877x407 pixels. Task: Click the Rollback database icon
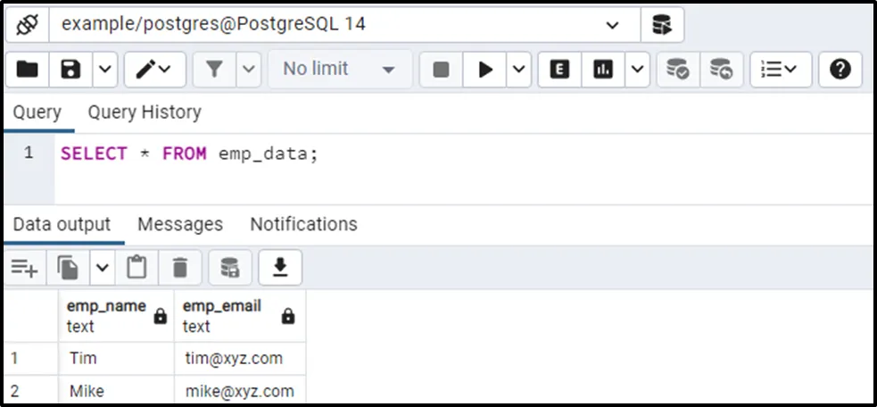[x=721, y=69]
